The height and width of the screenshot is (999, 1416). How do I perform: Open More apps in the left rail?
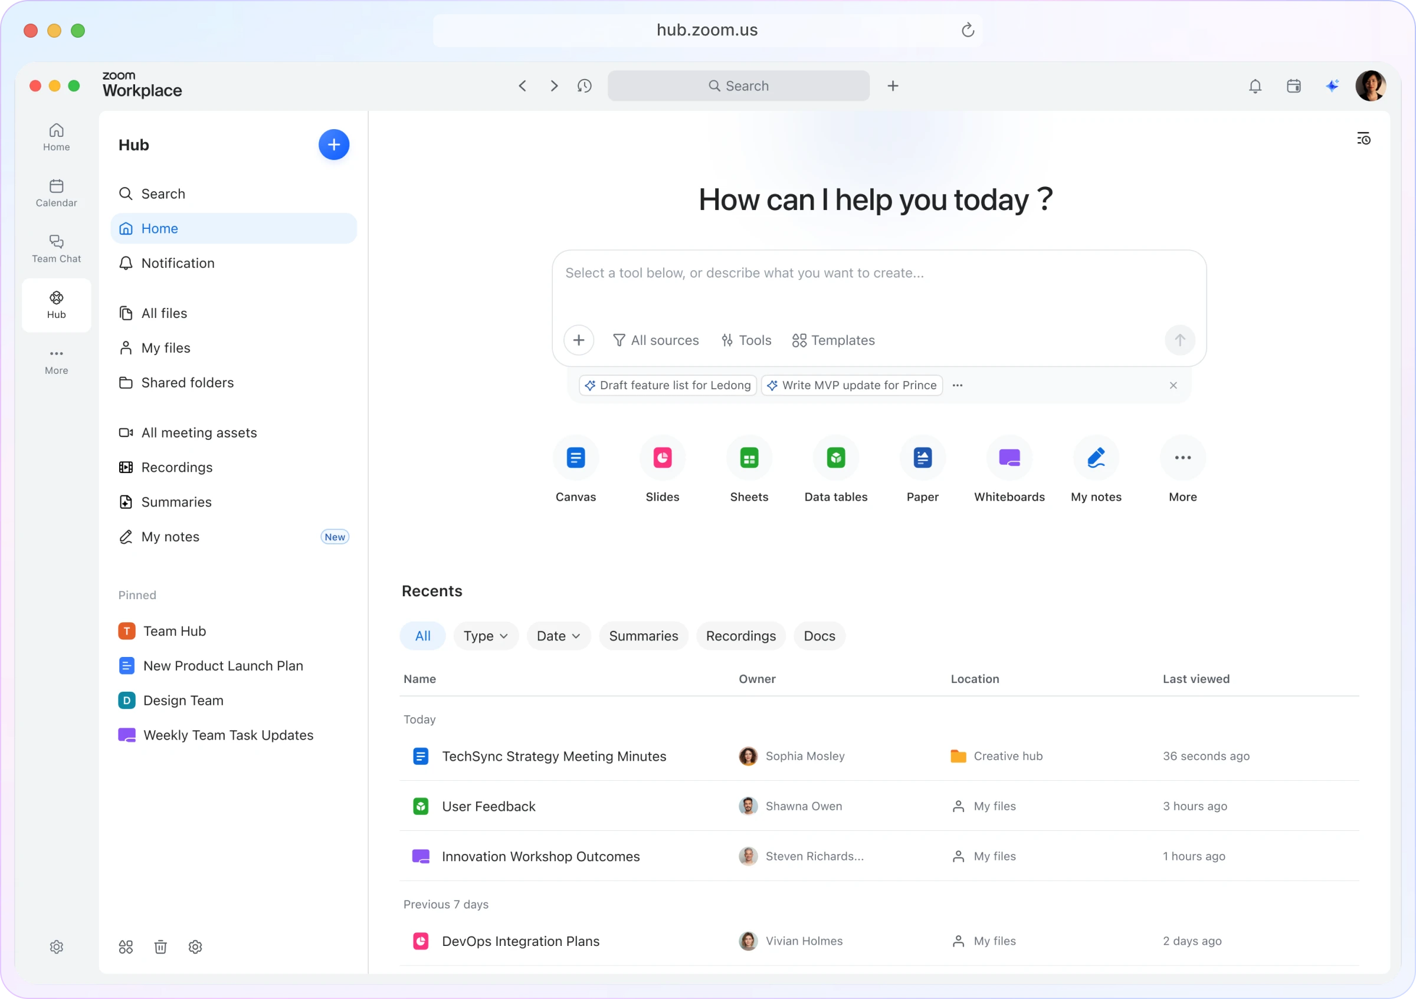(x=56, y=361)
